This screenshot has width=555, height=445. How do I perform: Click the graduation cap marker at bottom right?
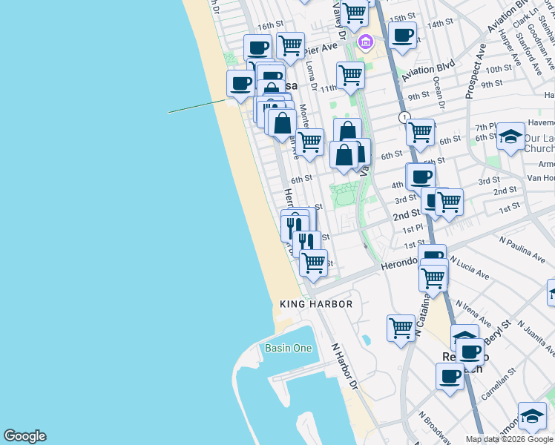click(532, 417)
